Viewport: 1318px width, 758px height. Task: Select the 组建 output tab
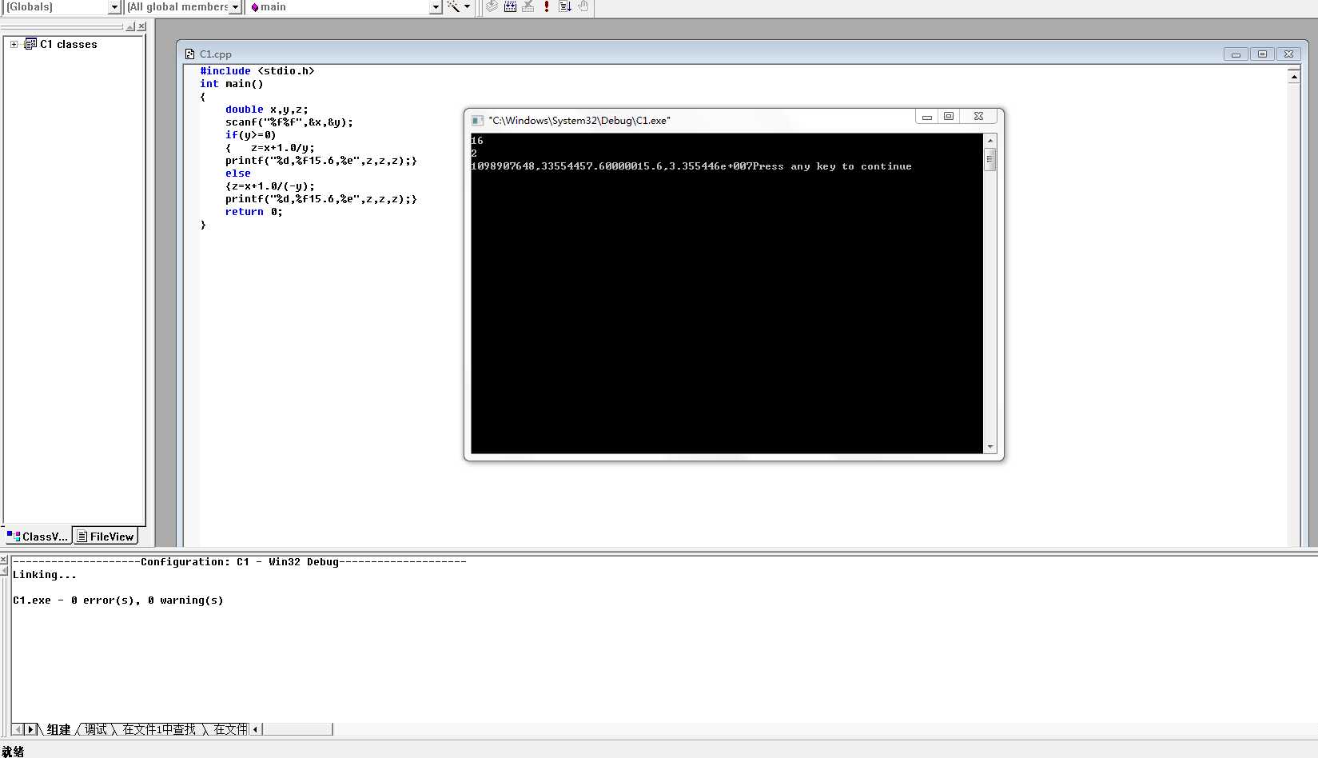[58, 729]
